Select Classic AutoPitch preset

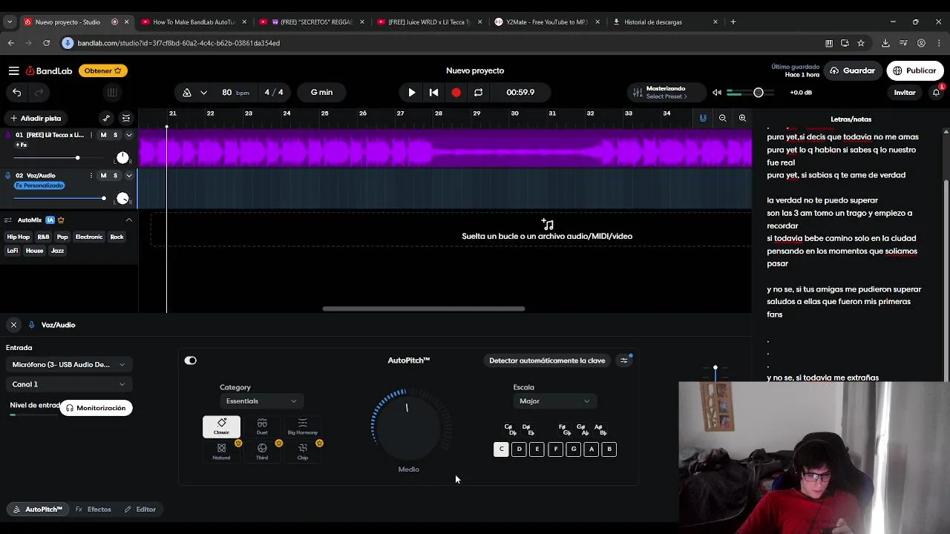pyautogui.click(x=221, y=427)
